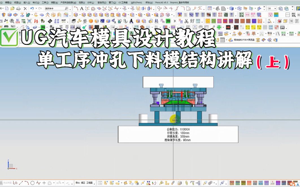
Task: Click the new file icon on the toolbar
Action: [x=6, y=8]
